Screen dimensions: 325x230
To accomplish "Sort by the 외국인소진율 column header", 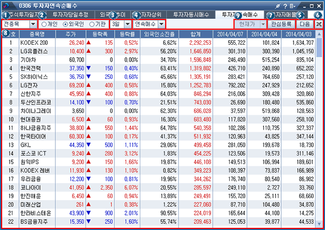I will 159,34.
